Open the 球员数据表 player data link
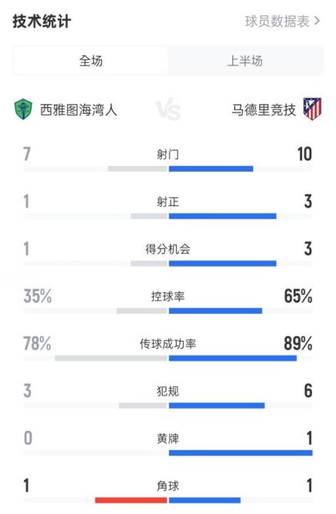The image size is (336, 514). click(x=277, y=22)
